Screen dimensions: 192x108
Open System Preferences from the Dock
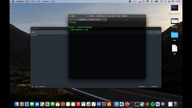[104, 104]
